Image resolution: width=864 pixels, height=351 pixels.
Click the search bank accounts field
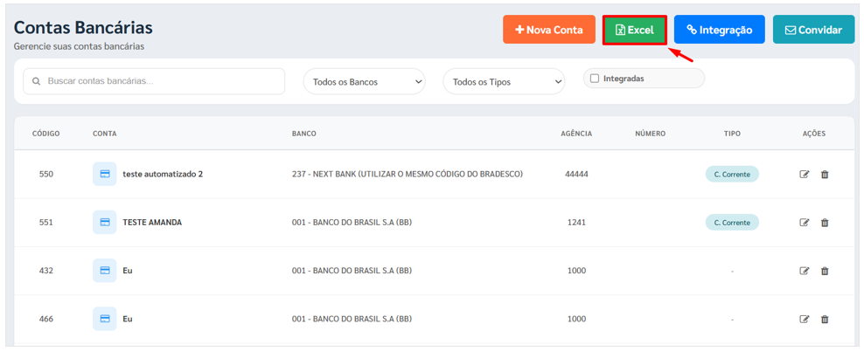click(x=154, y=81)
